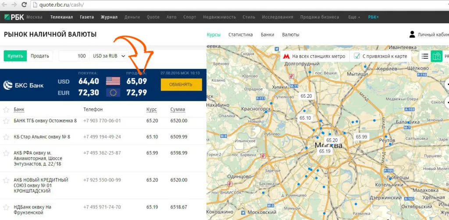Open Quote in top menu
This screenshot has width=449, height=220.
click(x=153, y=17)
